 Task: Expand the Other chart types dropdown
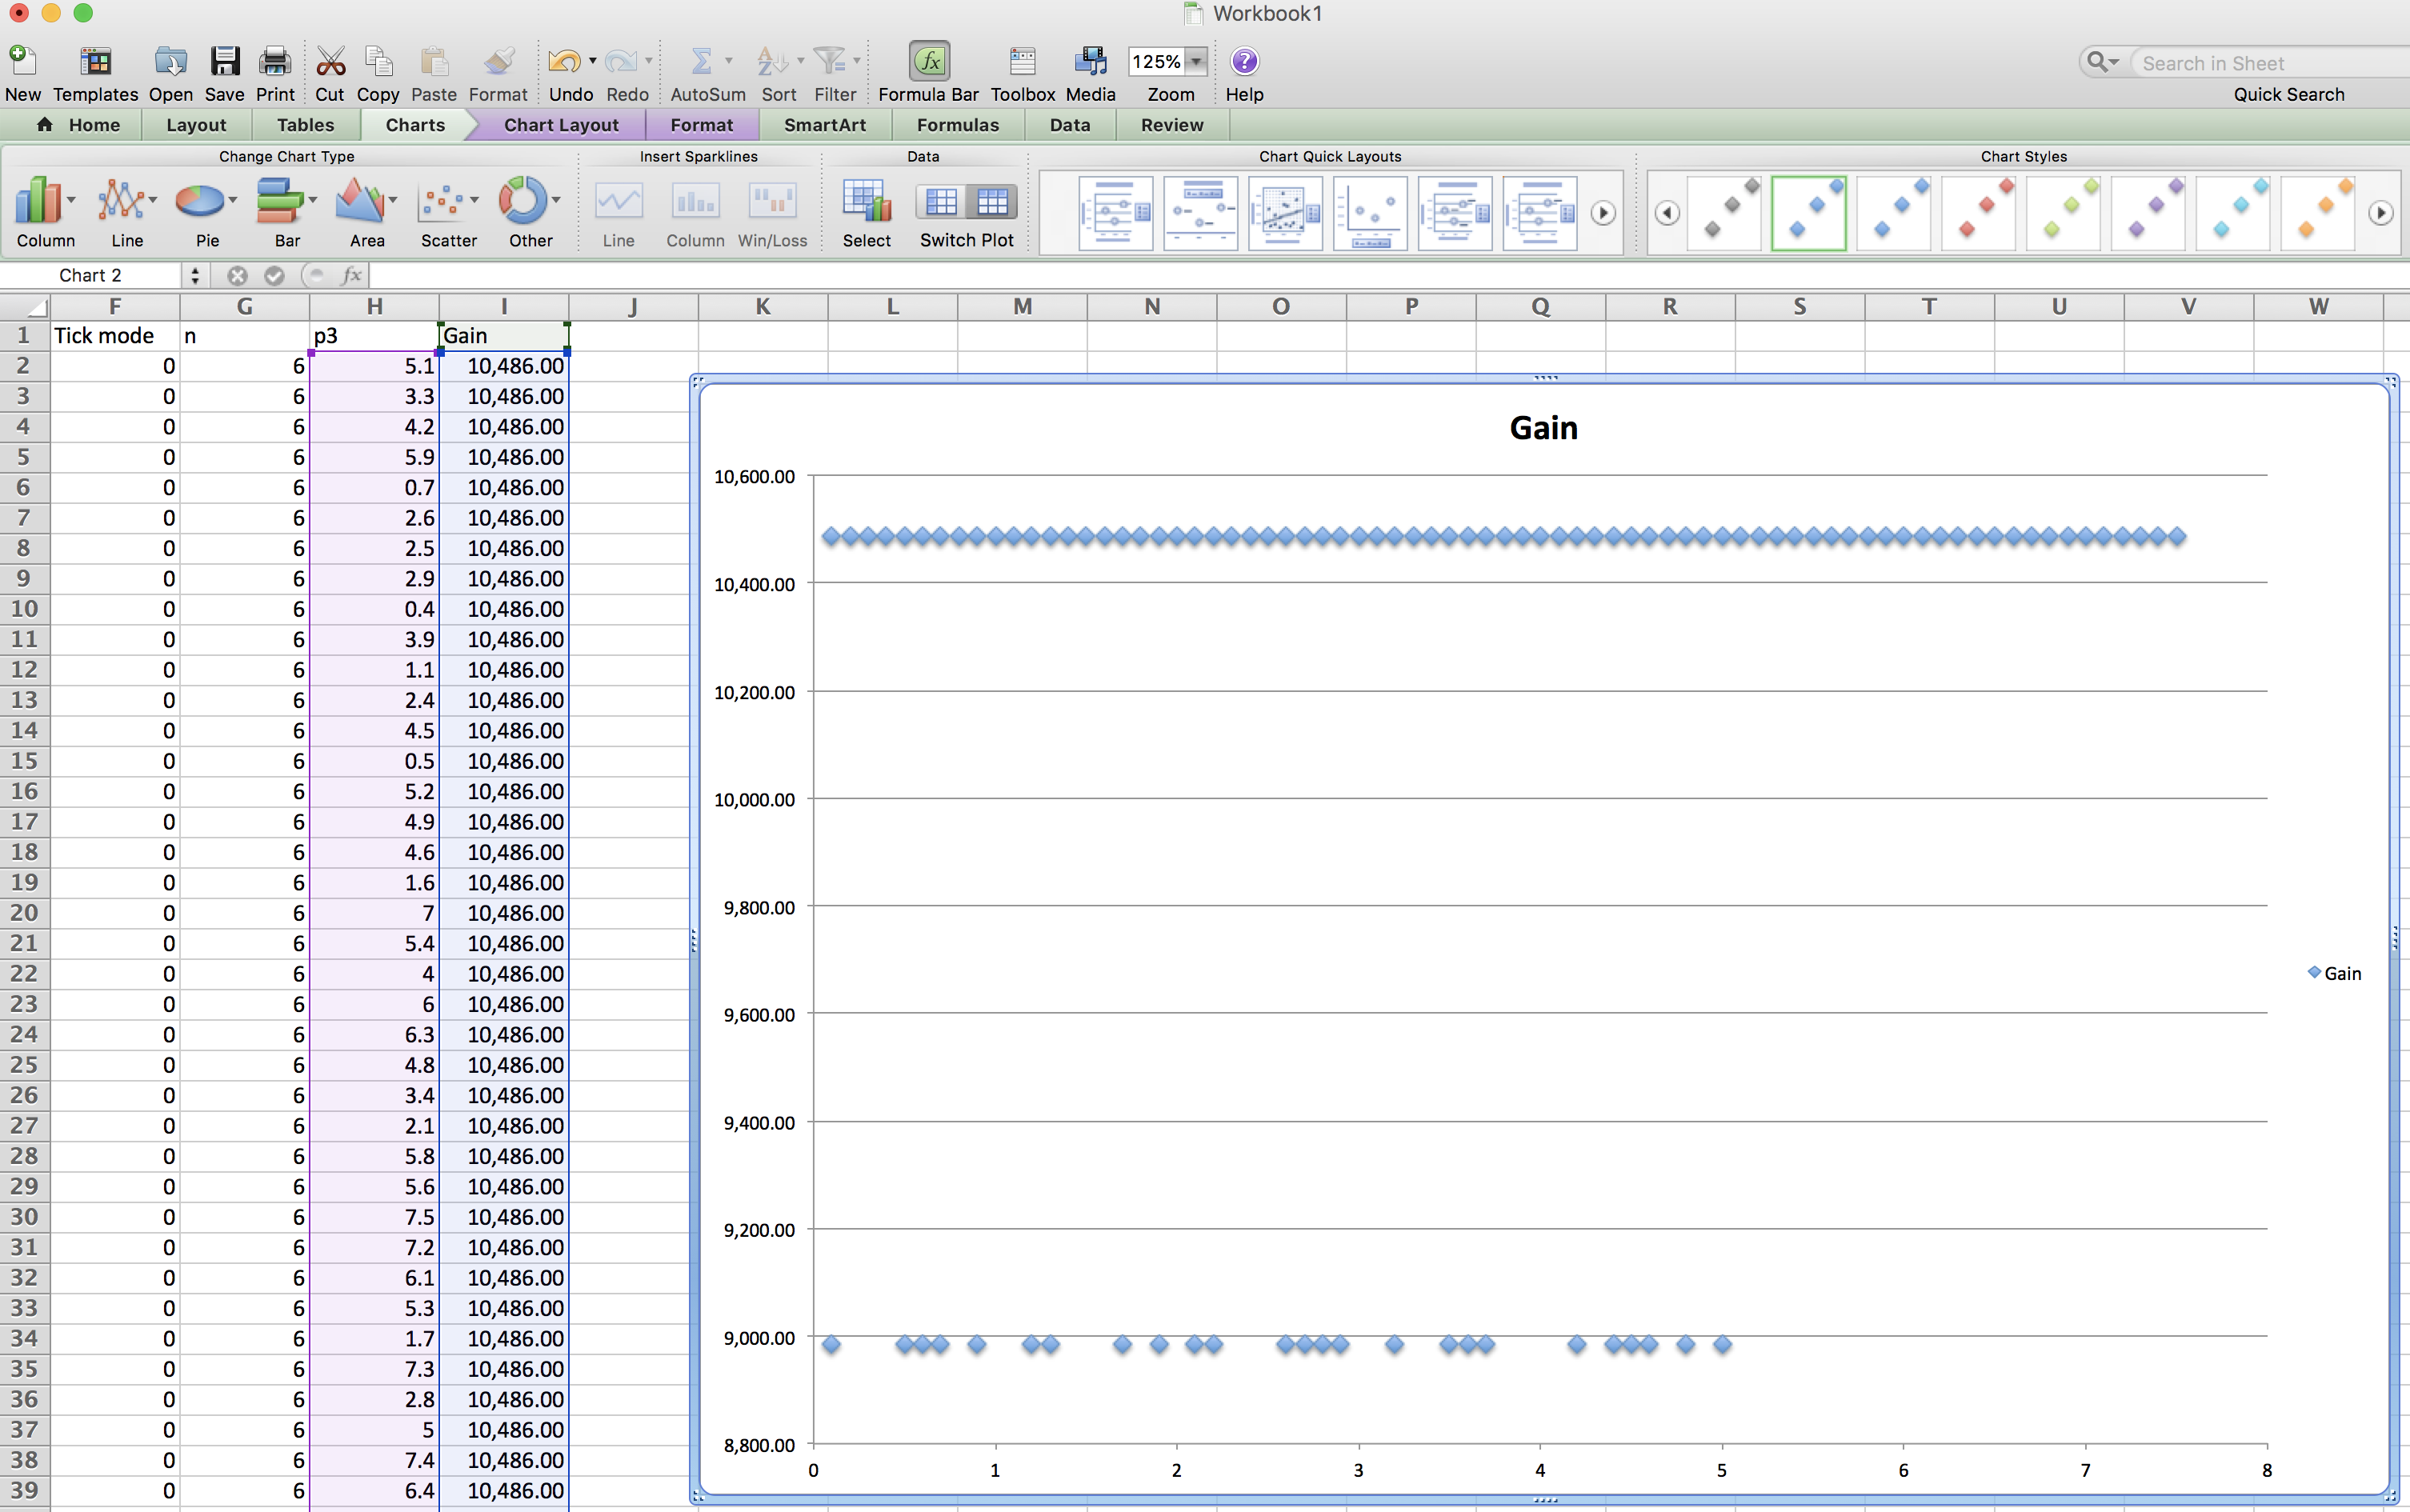coord(556,200)
